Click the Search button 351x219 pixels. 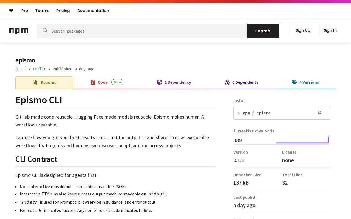pos(263,31)
